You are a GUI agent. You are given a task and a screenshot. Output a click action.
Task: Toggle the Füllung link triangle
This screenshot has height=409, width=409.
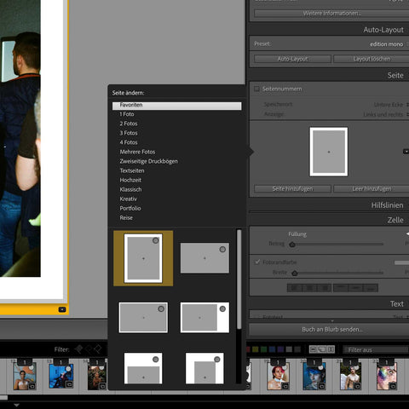click(x=407, y=234)
